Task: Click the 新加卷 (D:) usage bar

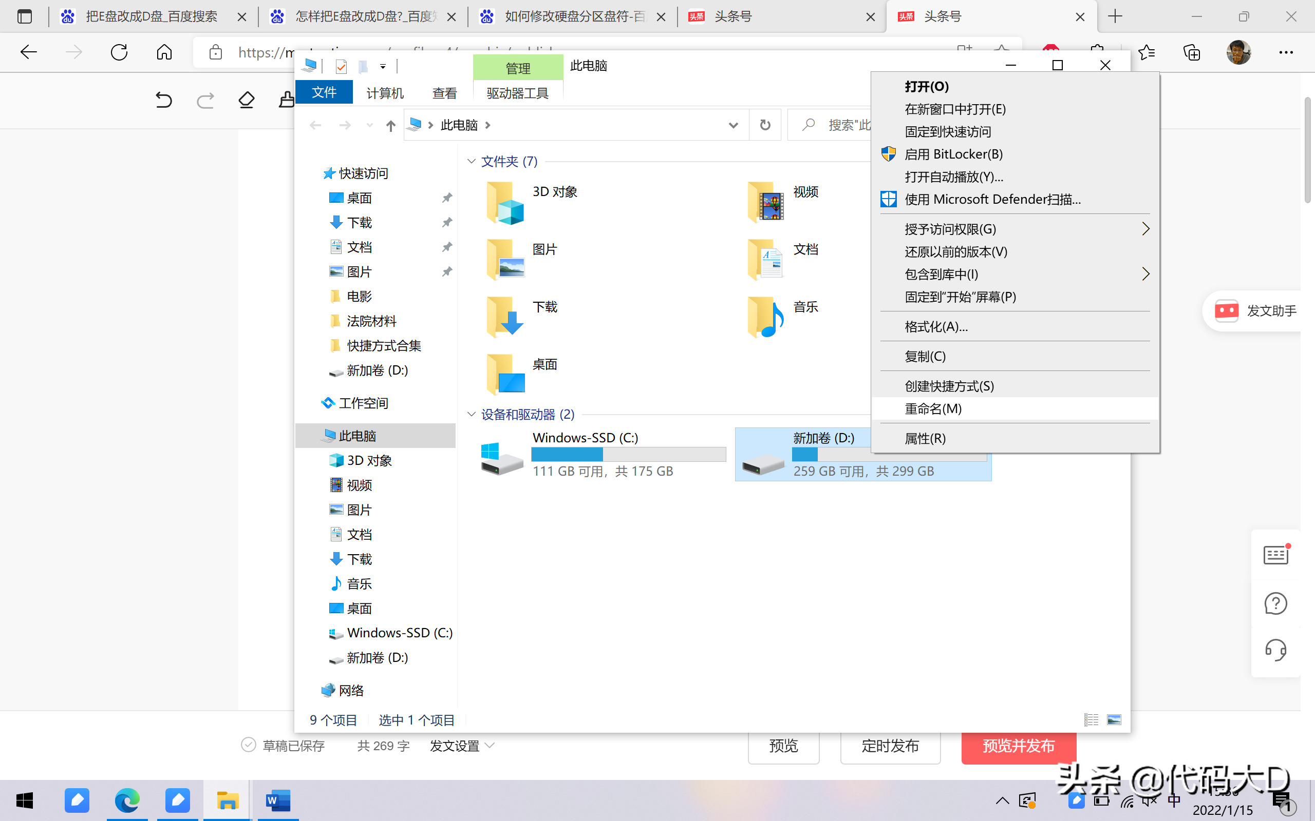Action: point(890,454)
